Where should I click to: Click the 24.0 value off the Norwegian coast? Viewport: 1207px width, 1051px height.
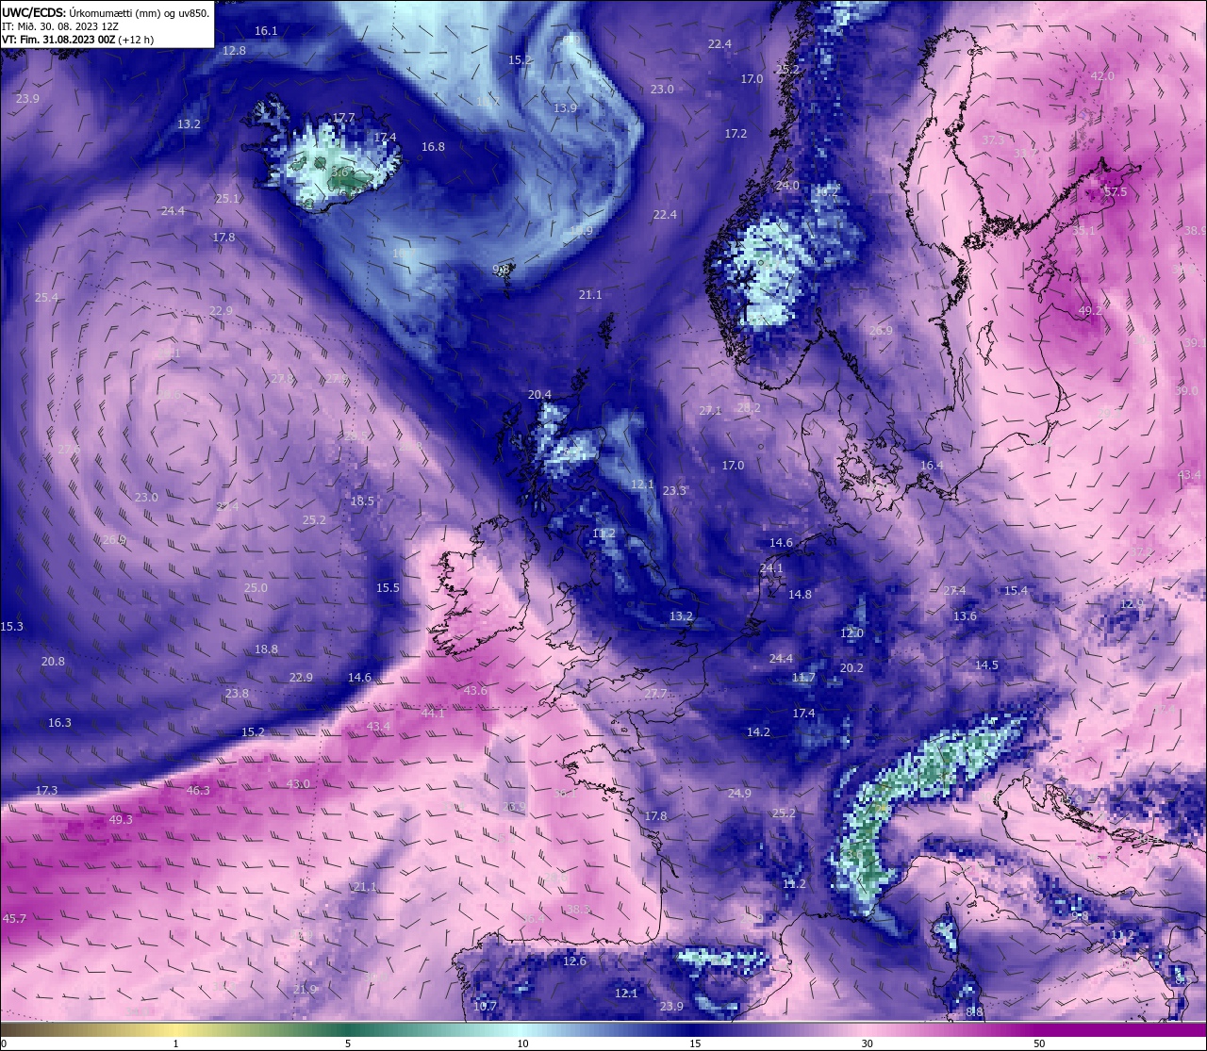[787, 186]
